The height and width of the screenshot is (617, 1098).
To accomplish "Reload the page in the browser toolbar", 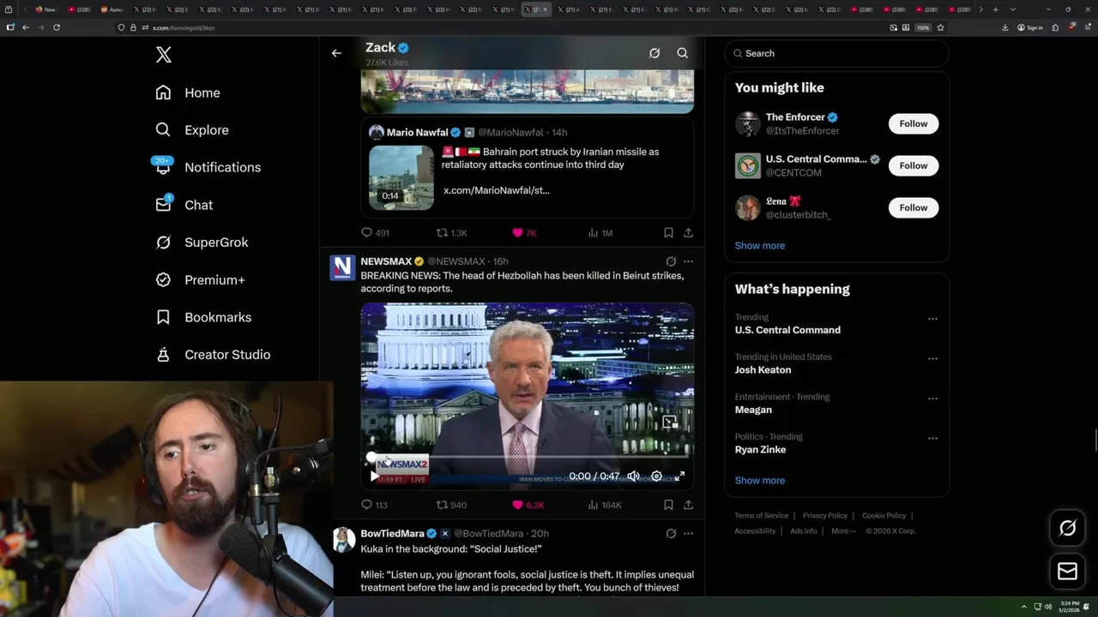I will coord(57,27).
